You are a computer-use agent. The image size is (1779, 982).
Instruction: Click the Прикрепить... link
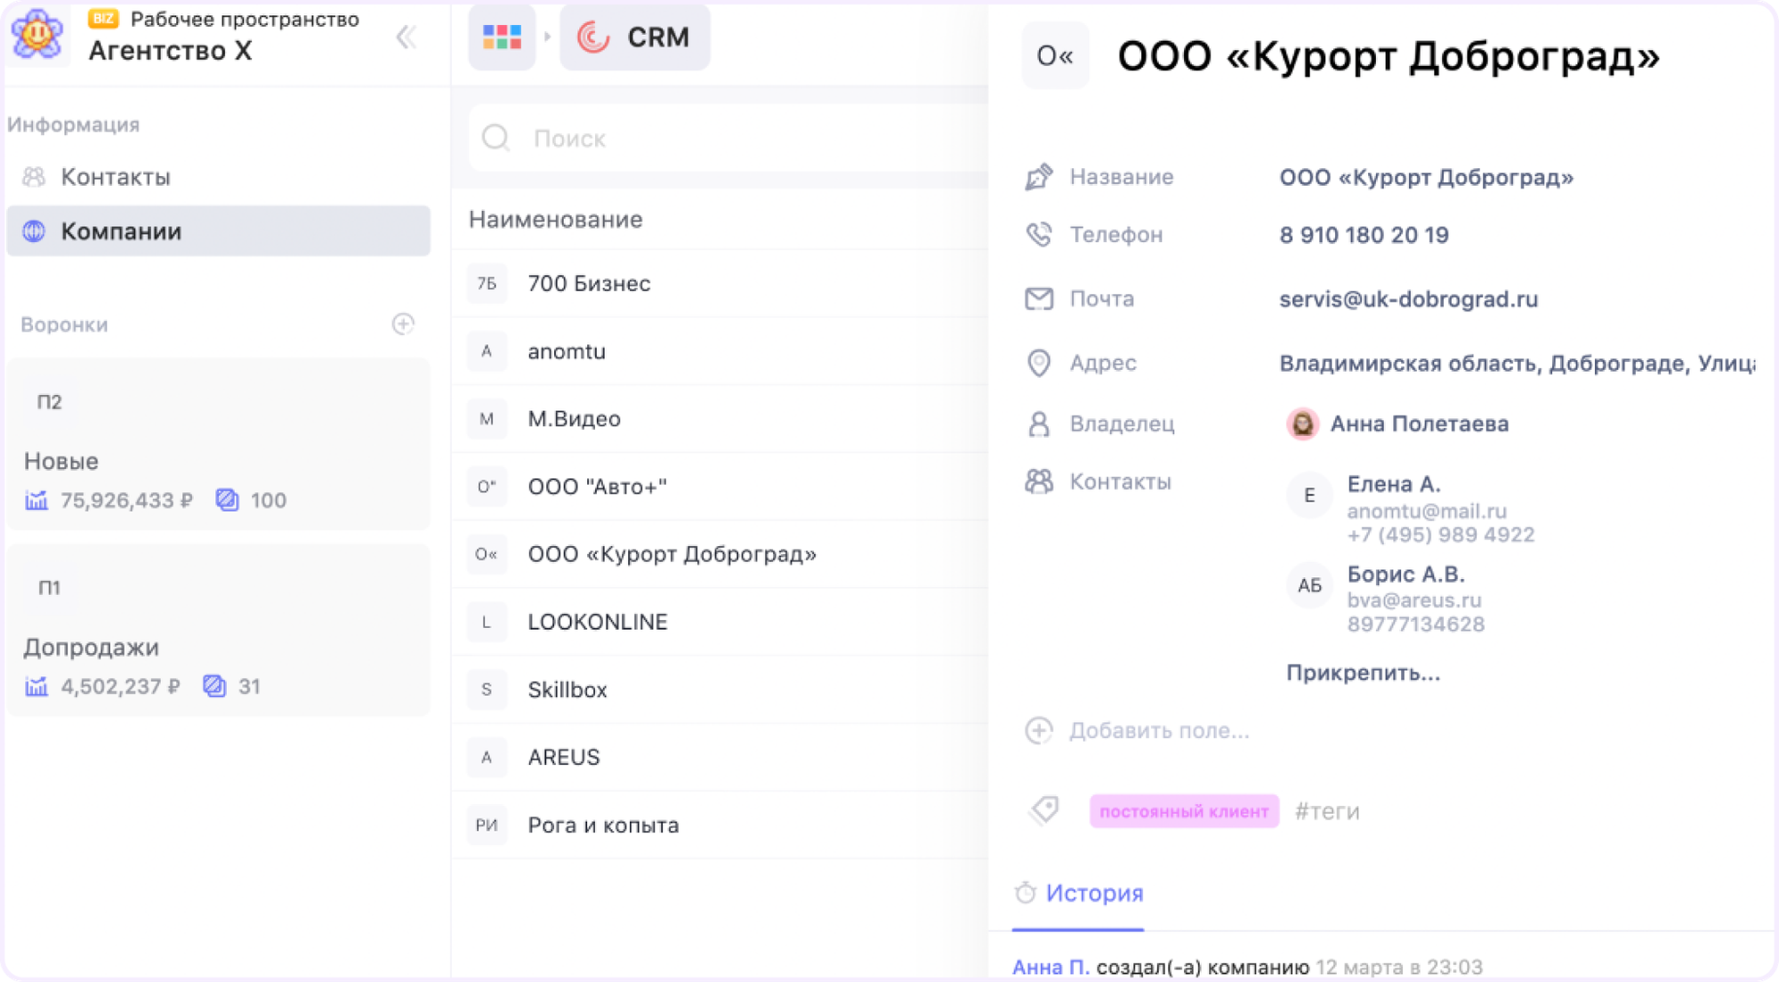[1363, 672]
